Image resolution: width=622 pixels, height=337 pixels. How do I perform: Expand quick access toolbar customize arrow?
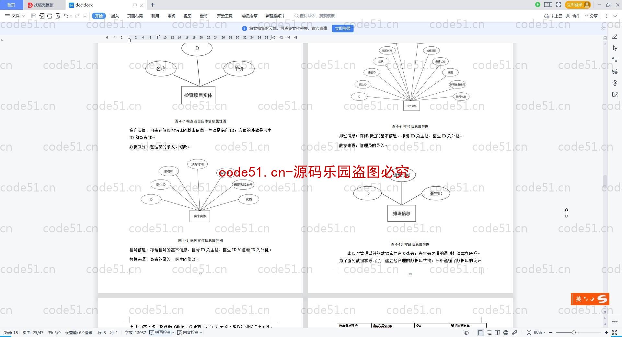point(85,16)
